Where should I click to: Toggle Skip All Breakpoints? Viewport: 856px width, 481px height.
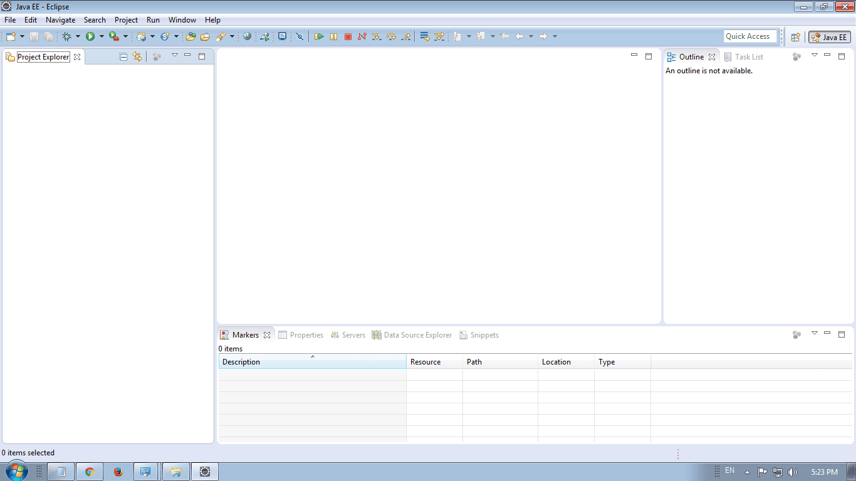click(x=300, y=36)
